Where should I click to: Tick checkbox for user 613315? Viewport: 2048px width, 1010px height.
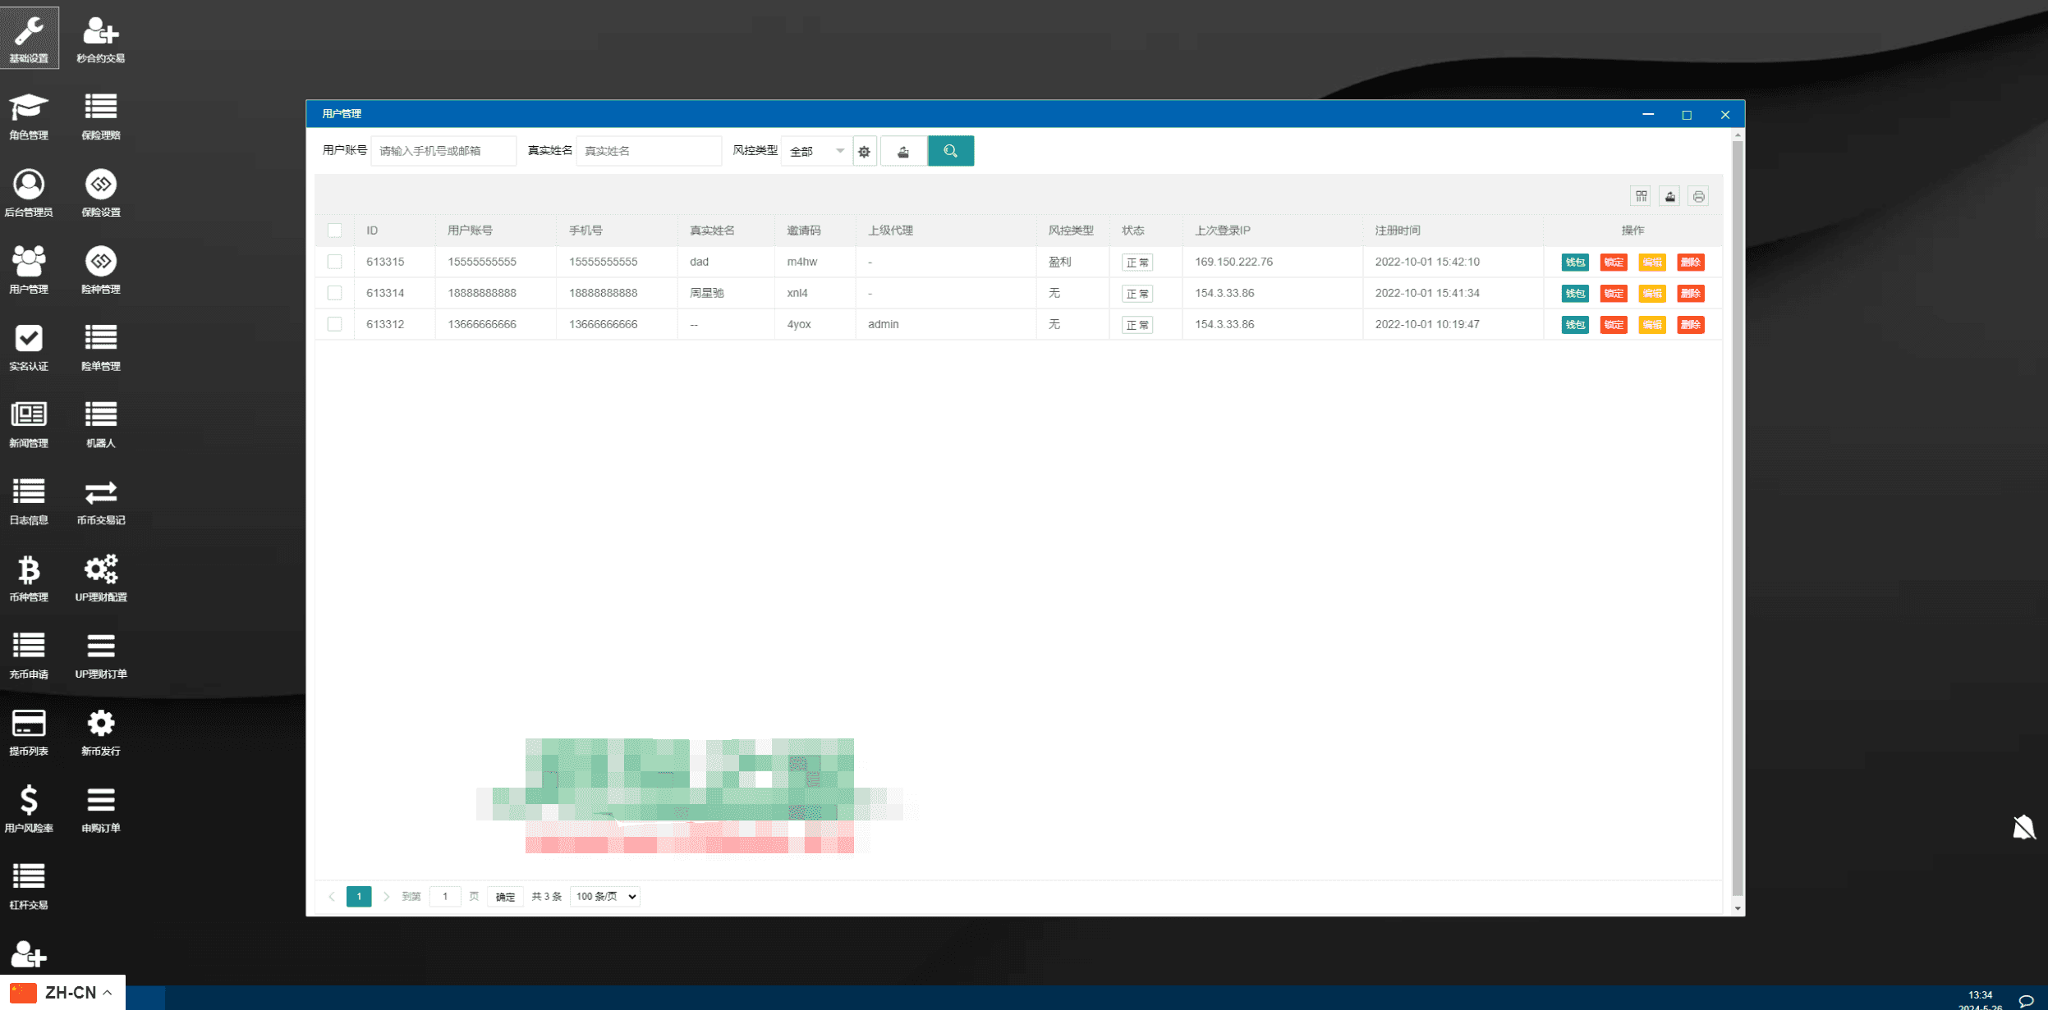click(334, 262)
